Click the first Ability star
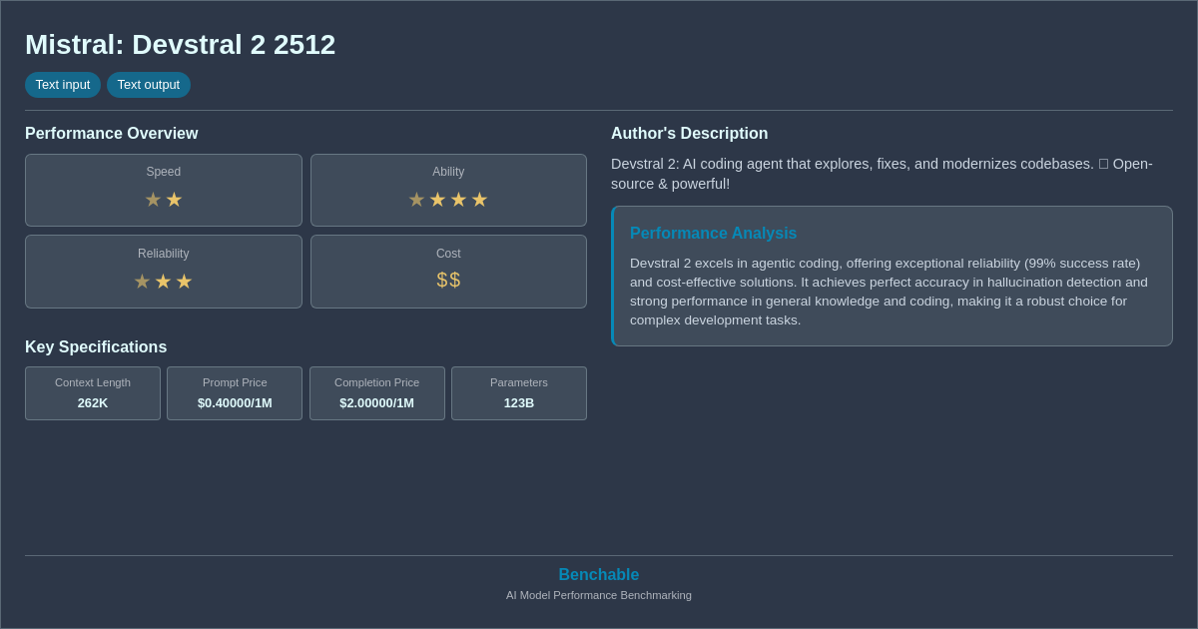 pyautogui.click(x=416, y=200)
